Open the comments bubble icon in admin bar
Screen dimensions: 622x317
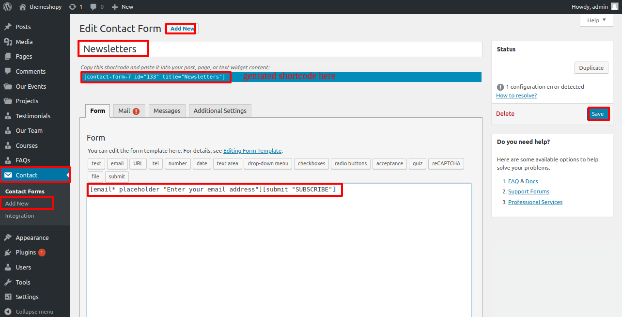(94, 7)
